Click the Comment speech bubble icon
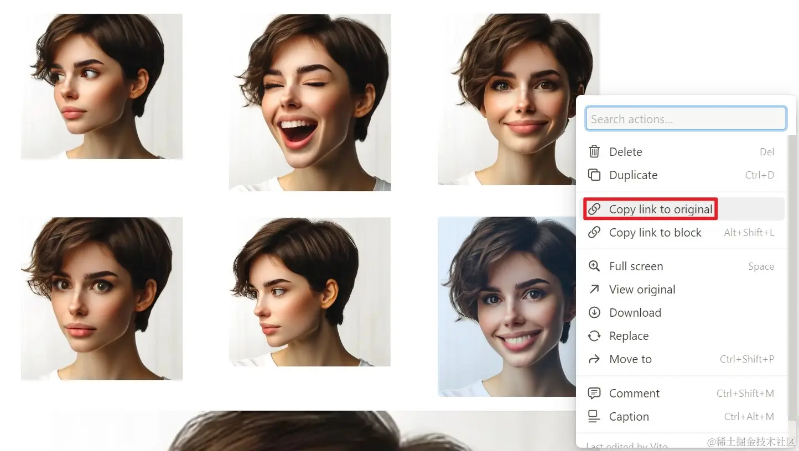 (x=594, y=393)
